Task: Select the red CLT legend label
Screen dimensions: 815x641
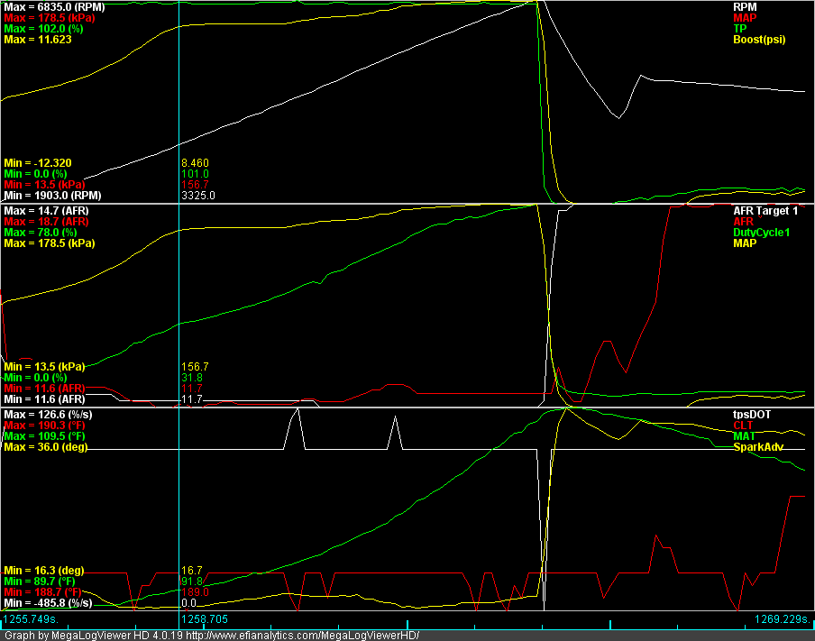Action: pyautogui.click(x=745, y=426)
